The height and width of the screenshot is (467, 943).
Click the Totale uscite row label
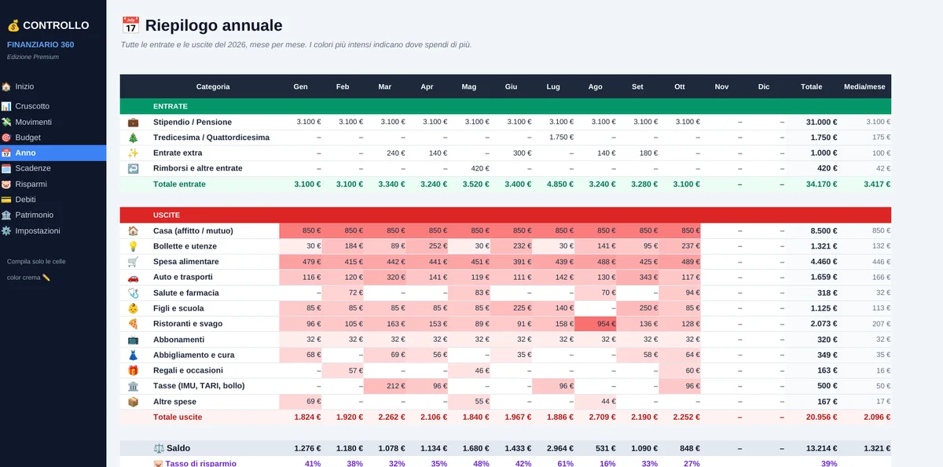tap(178, 417)
